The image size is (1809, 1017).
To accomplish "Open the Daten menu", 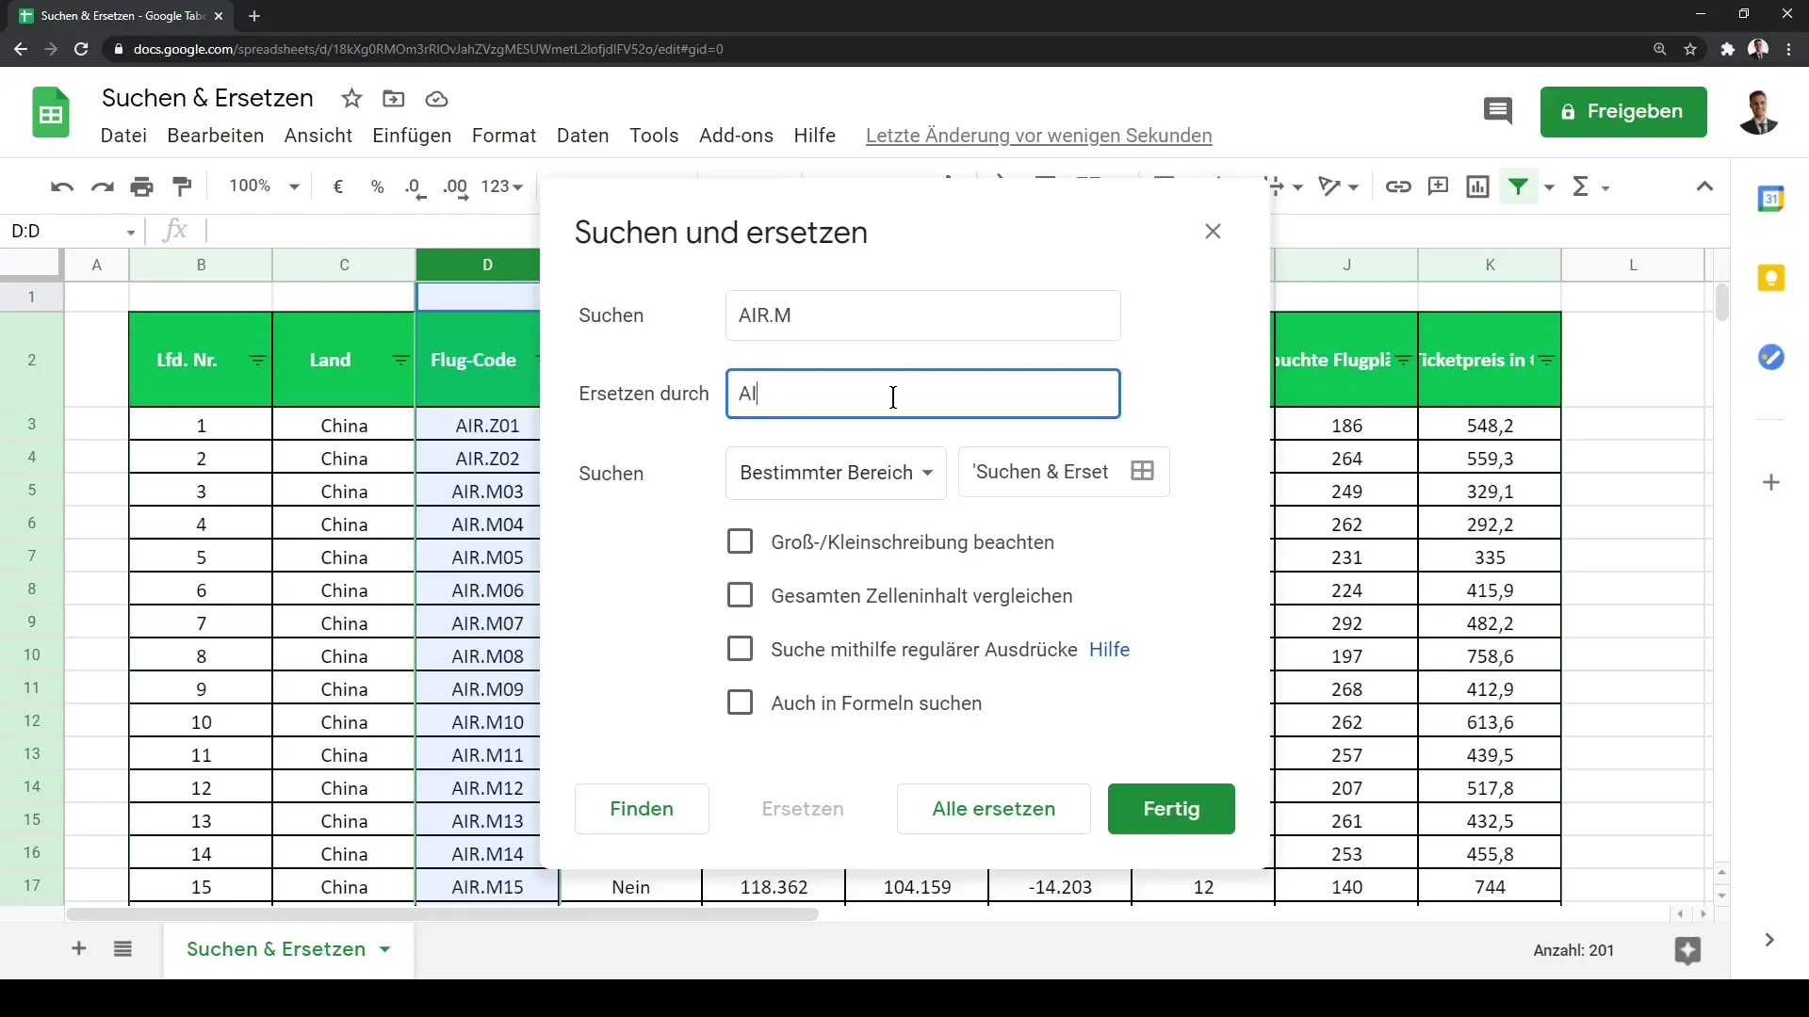I will [x=583, y=136].
